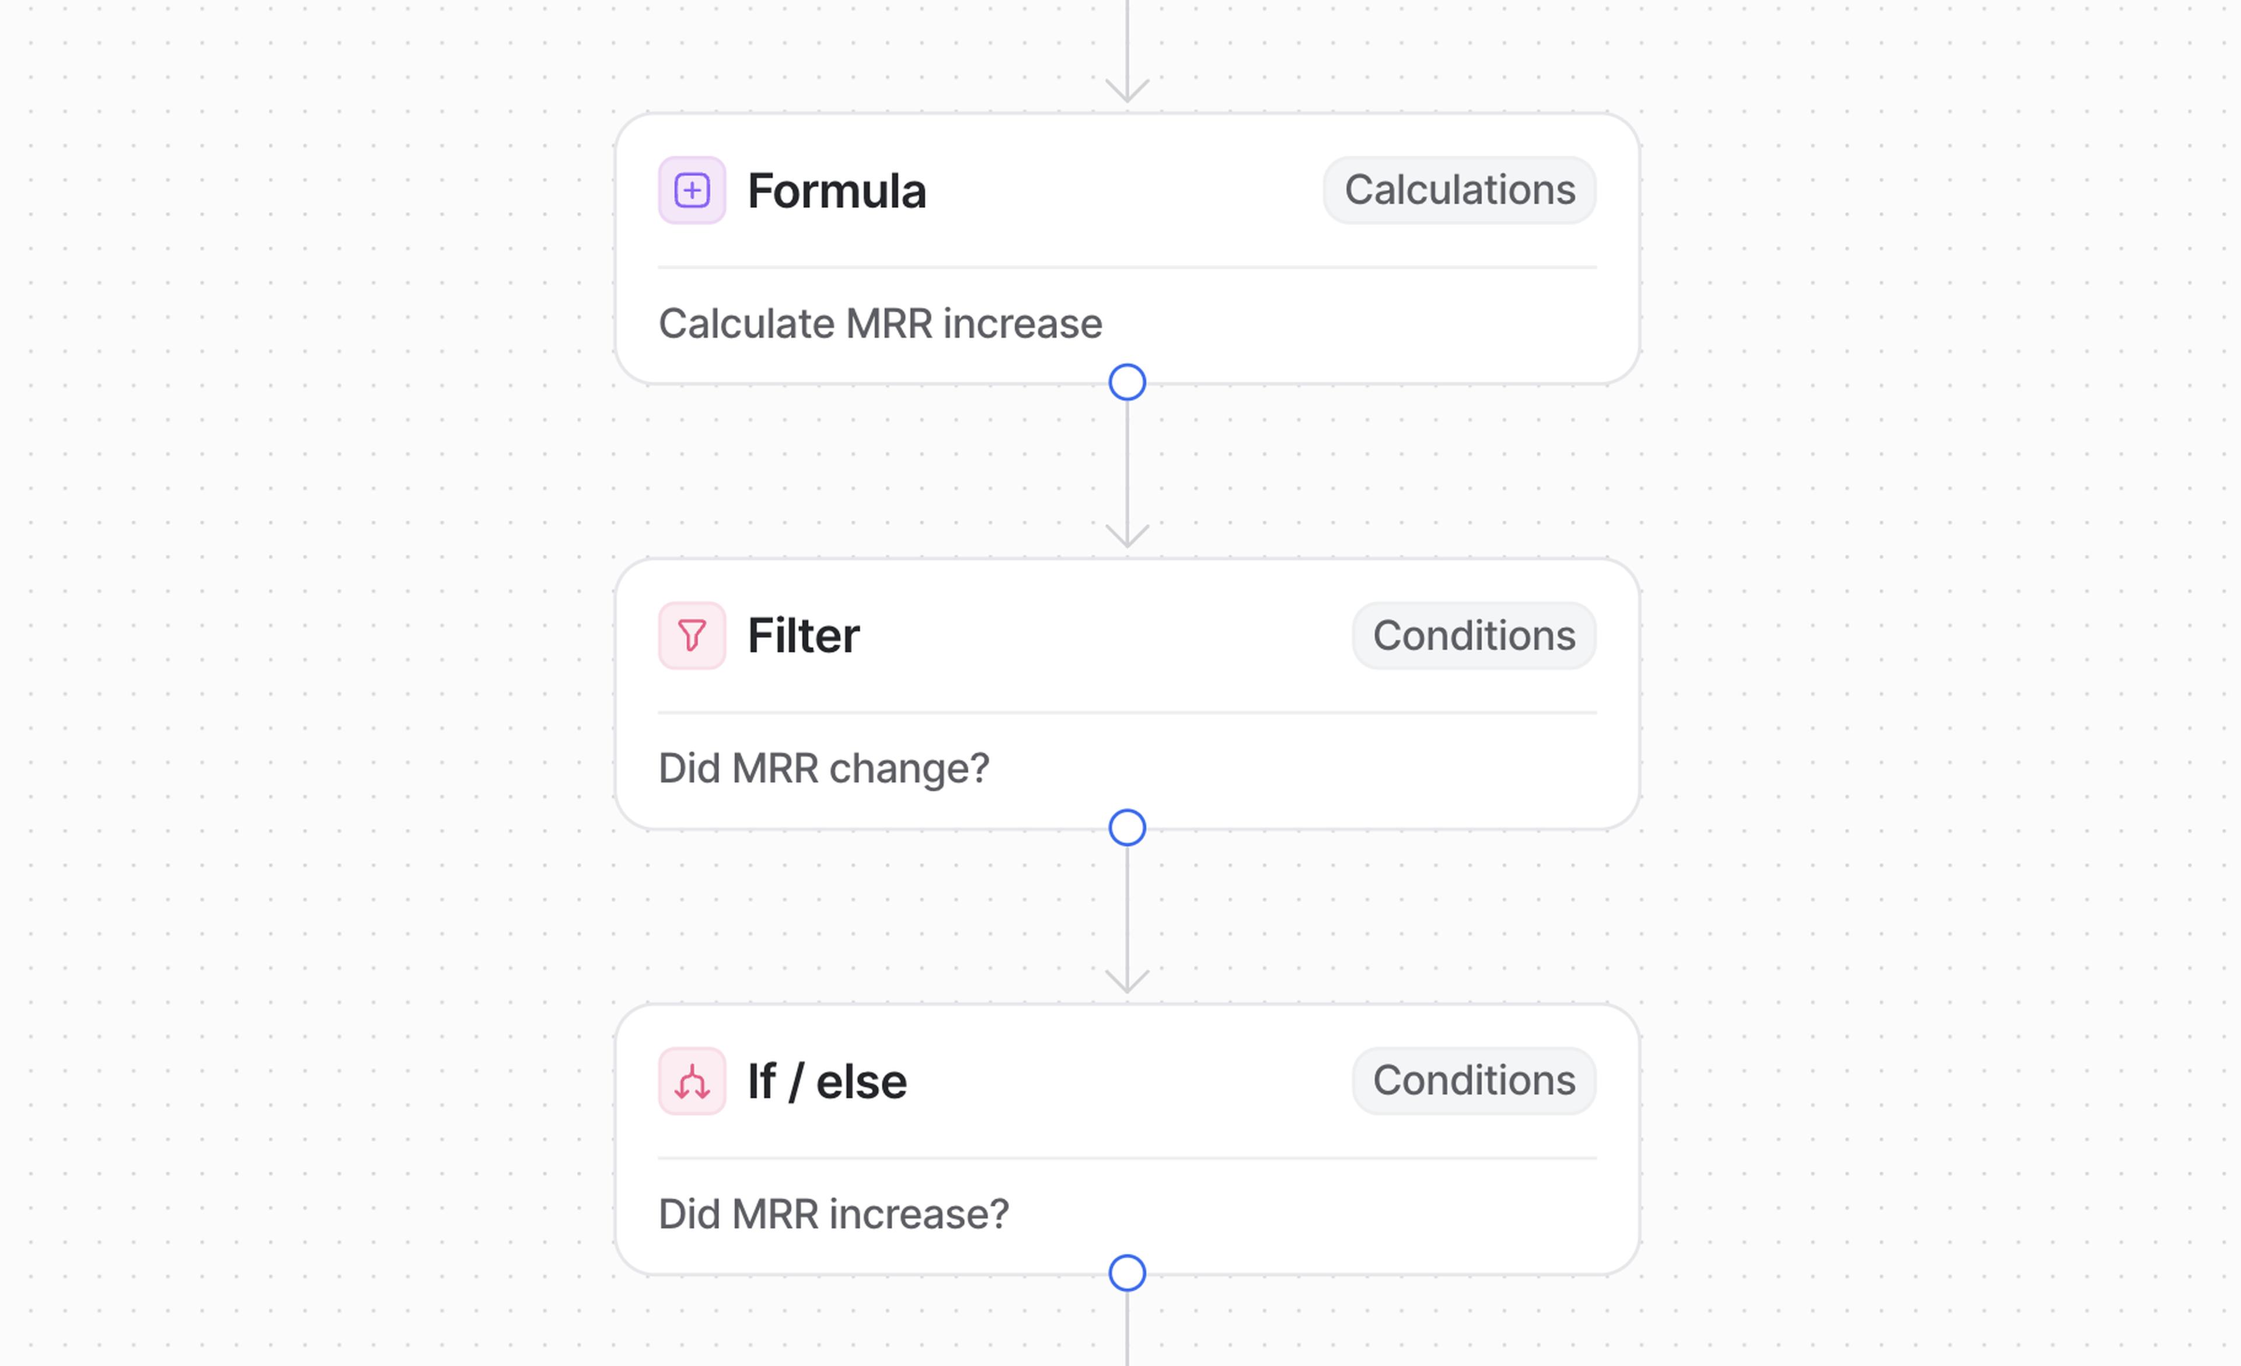Viewport: 2241px width, 1366px height.
Task: Click the Conditions tag on the Filter block
Action: [1474, 635]
